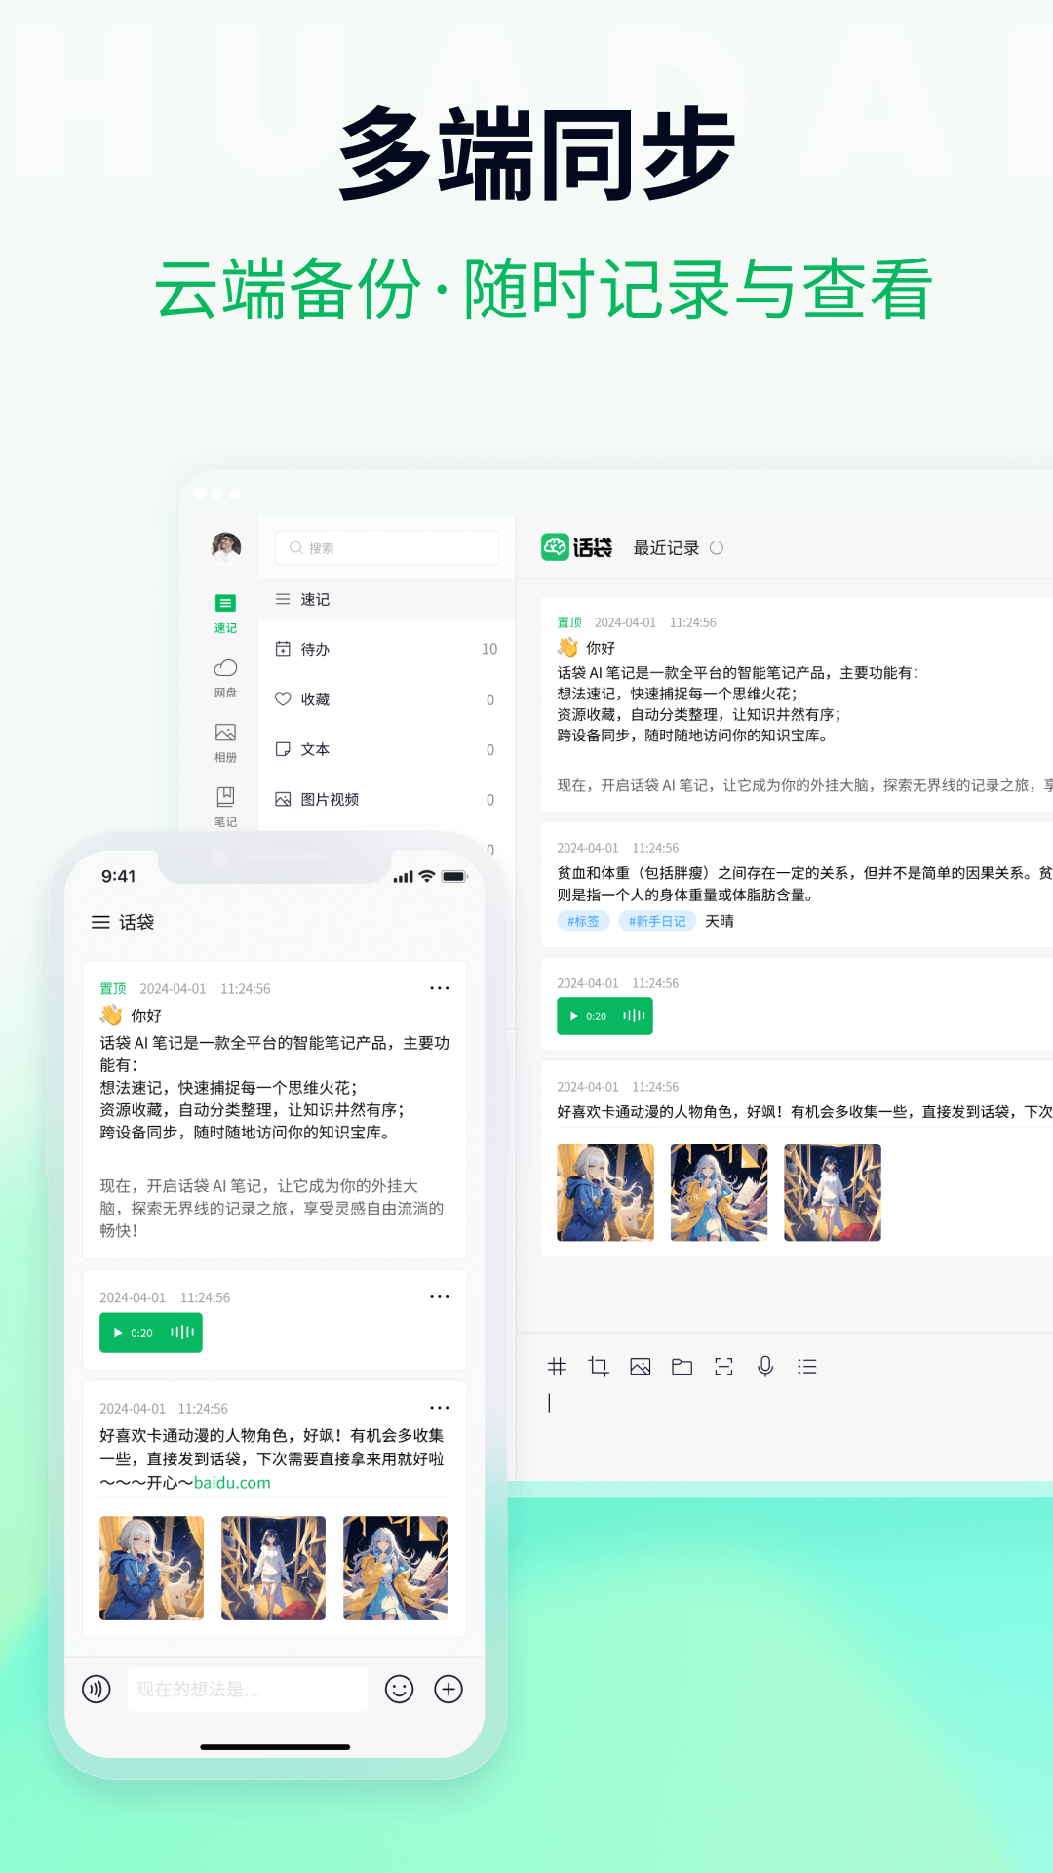
Task: Click the refresh icon beside 最近记录
Action: tap(717, 548)
